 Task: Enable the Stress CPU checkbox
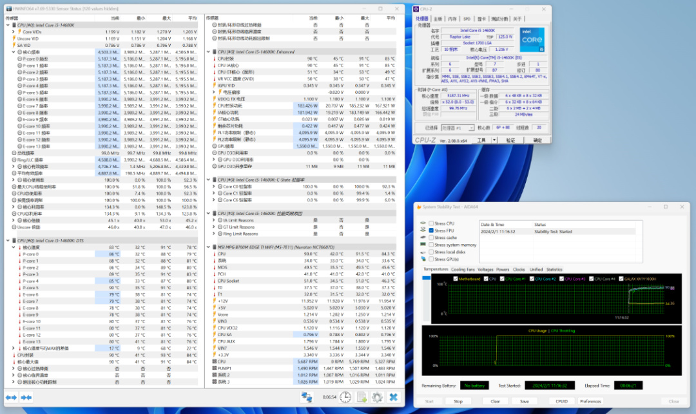click(431, 223)
